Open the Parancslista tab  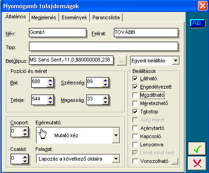[x=106, y=17]
